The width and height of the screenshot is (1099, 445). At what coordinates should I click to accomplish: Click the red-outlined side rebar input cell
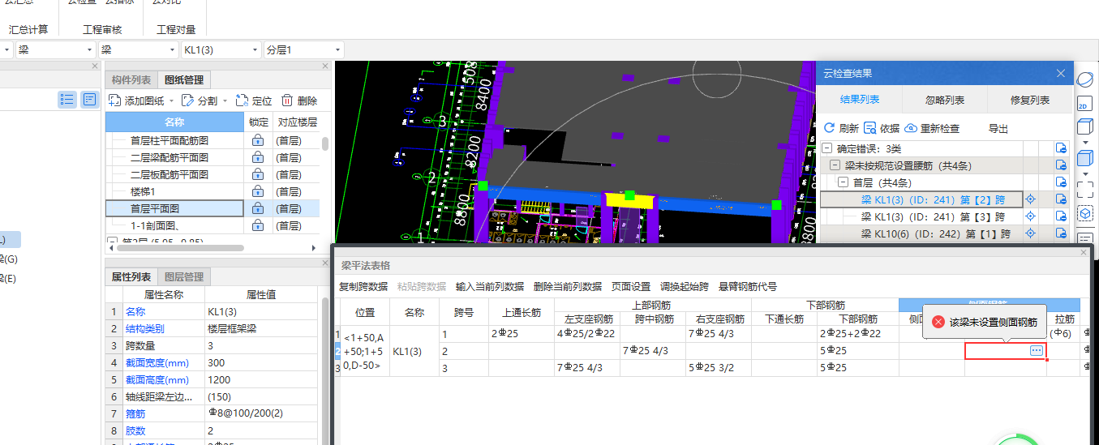(1005, 351)
